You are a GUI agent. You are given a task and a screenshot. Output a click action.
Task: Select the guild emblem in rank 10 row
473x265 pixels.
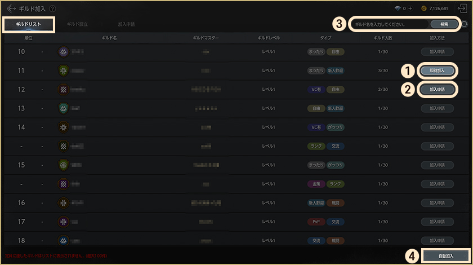coord(64,51)
